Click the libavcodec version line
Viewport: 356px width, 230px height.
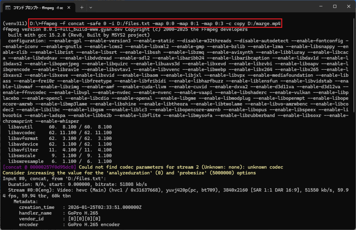click(60, 133)
